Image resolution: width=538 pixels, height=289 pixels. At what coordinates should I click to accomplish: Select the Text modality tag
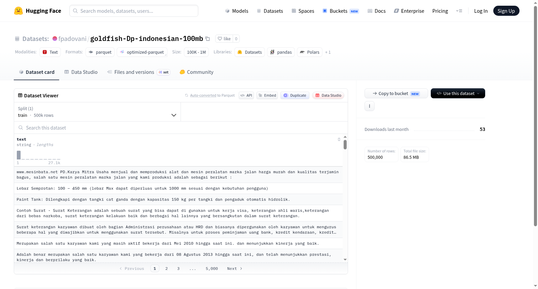50,52
